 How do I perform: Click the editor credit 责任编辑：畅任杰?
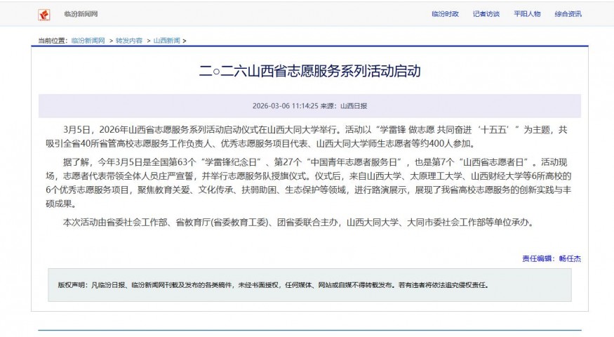pos(551,258)
